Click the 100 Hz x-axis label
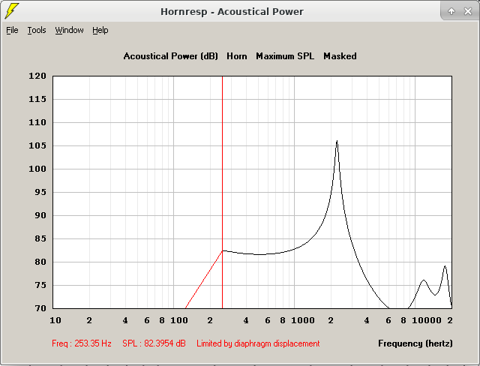This screenshot has width=480, height=366. point(179,320)
